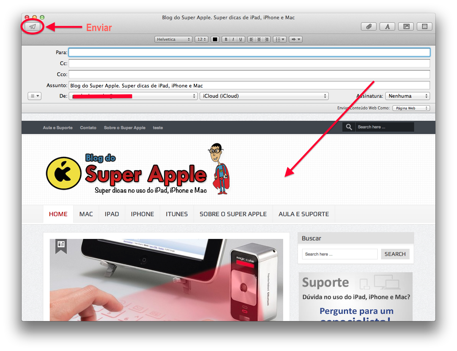Screen dimensions: 457x351
Task: Toggle underline formatting
Action: point(241,39)
